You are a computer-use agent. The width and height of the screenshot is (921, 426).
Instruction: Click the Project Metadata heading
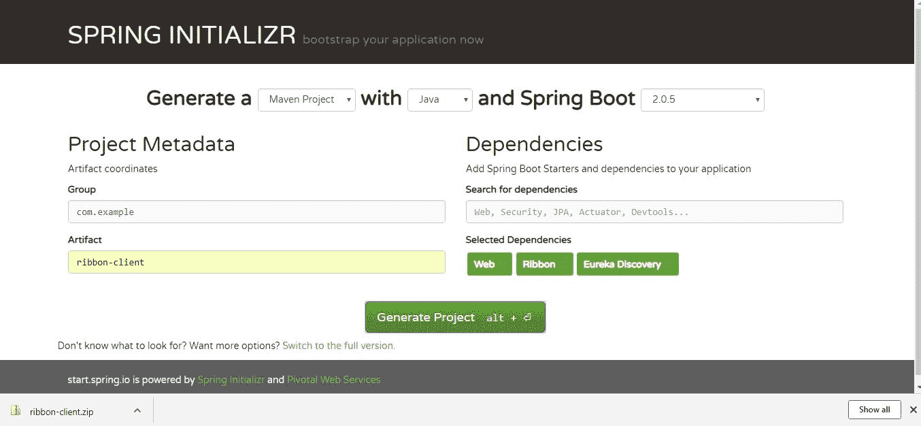(152, 144)
